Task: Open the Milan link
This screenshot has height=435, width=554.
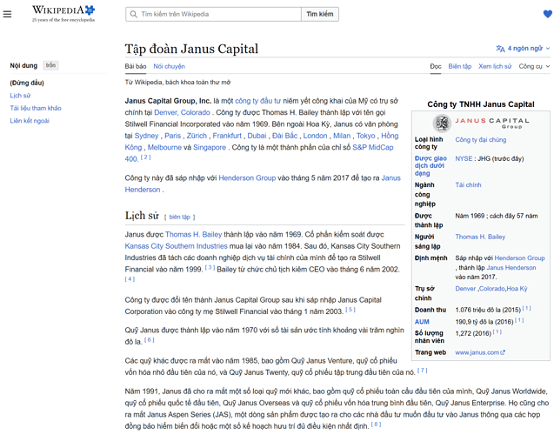Action: click(x=342, y=136)
